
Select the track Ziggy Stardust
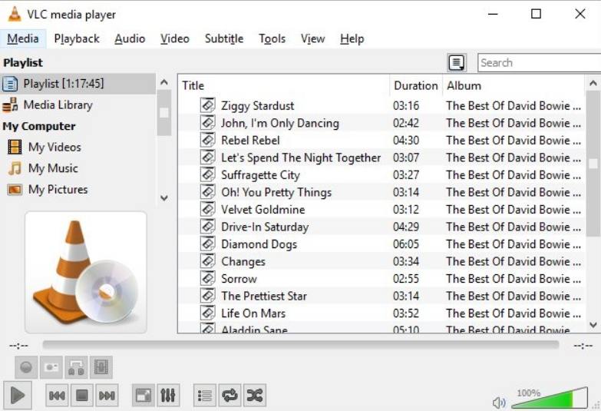click(x=381, y=105)
